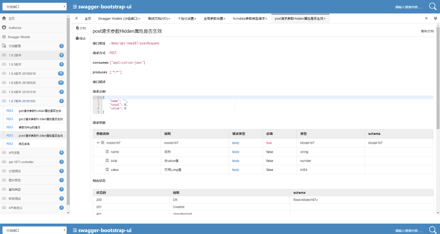The height and width of the screenshot is (234, 440).
Task: Expand the api-1871-controller group
Action: click(x=33, y=162)
